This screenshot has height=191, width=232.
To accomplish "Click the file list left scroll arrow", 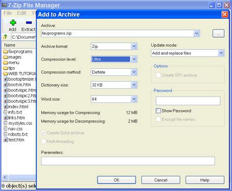I will 5,177.
